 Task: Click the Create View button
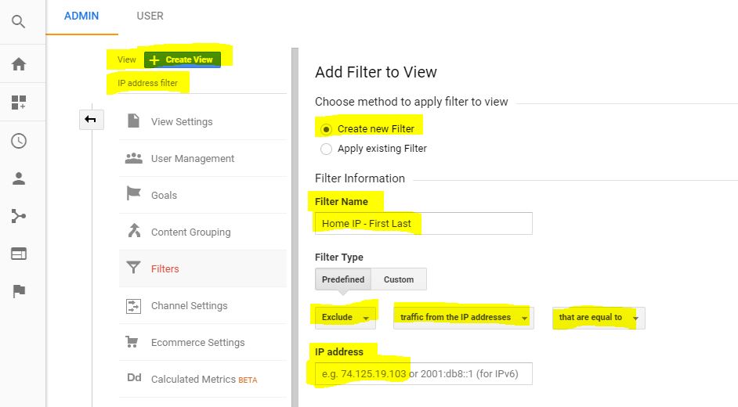183,59
